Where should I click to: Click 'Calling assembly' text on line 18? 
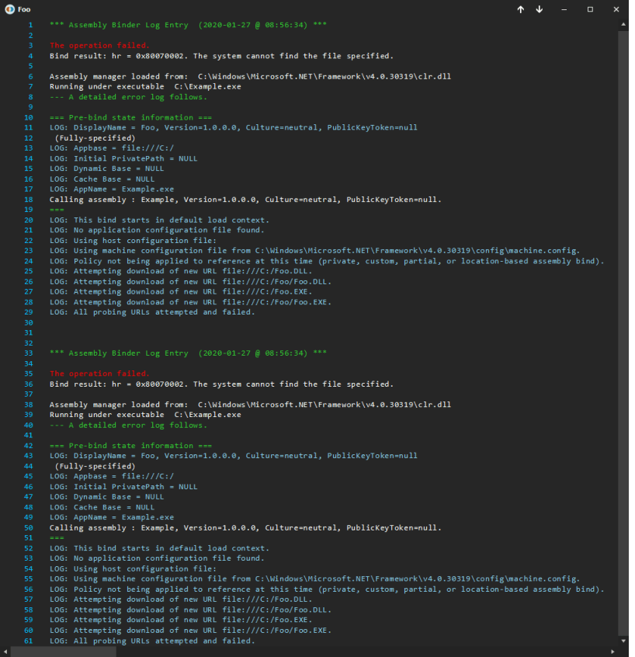88,200
